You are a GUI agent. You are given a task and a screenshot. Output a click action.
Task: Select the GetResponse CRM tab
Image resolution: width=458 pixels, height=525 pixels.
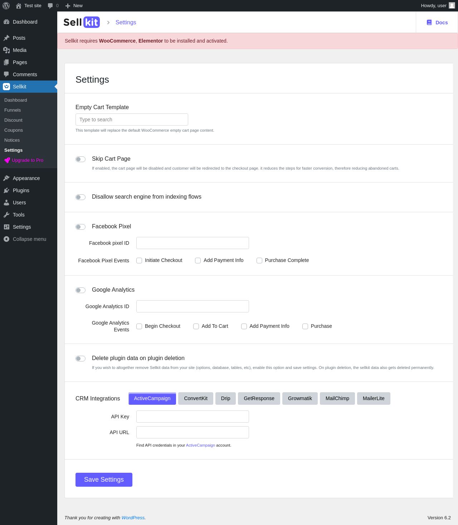(x=259, y=398)
